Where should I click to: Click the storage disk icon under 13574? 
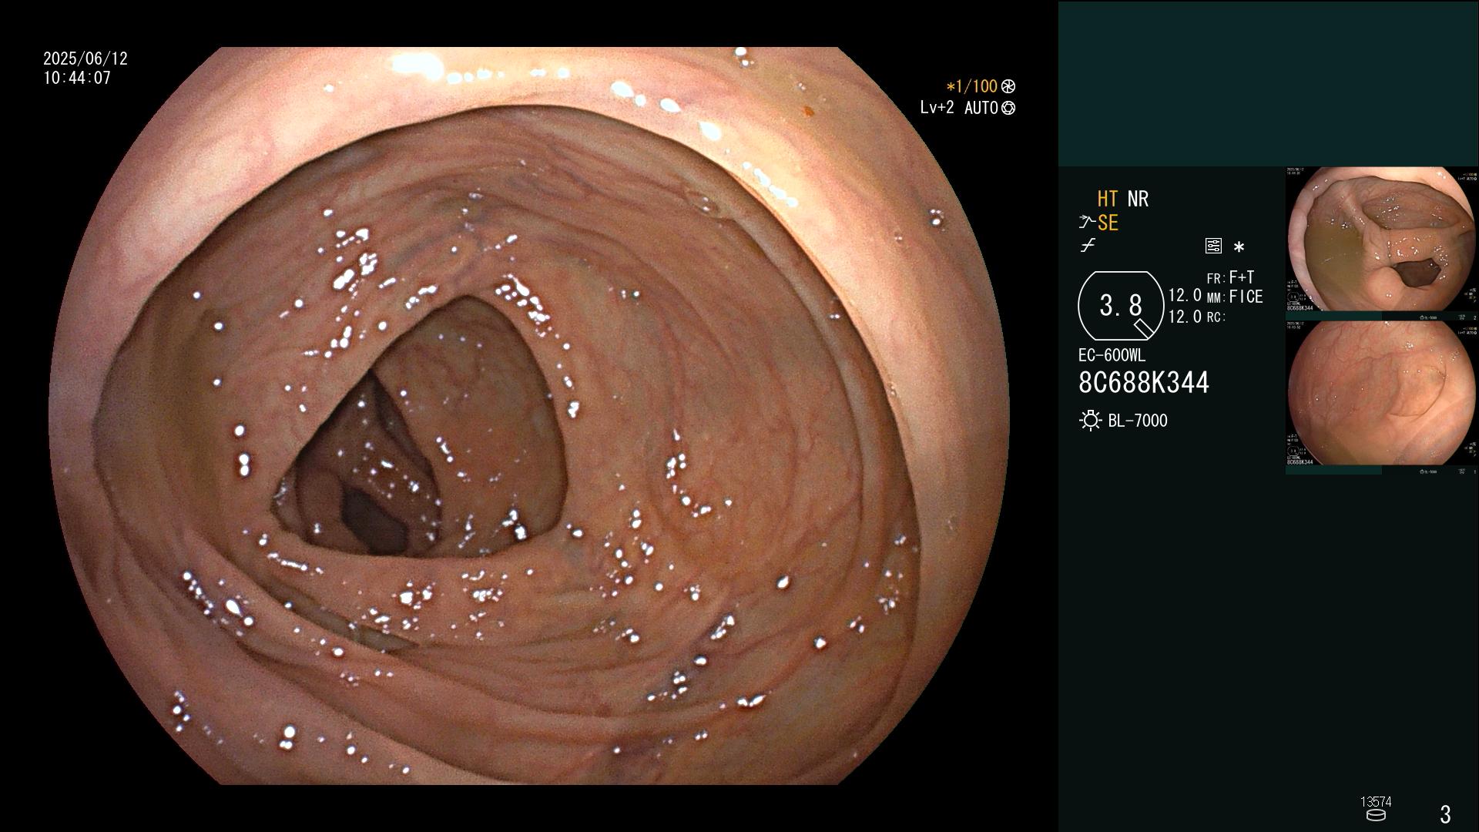point(1376,815)
